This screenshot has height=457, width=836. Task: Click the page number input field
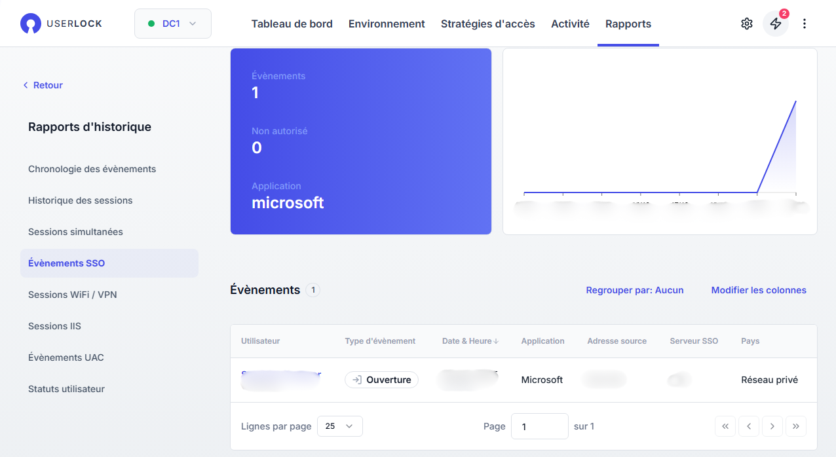[540, 426]
